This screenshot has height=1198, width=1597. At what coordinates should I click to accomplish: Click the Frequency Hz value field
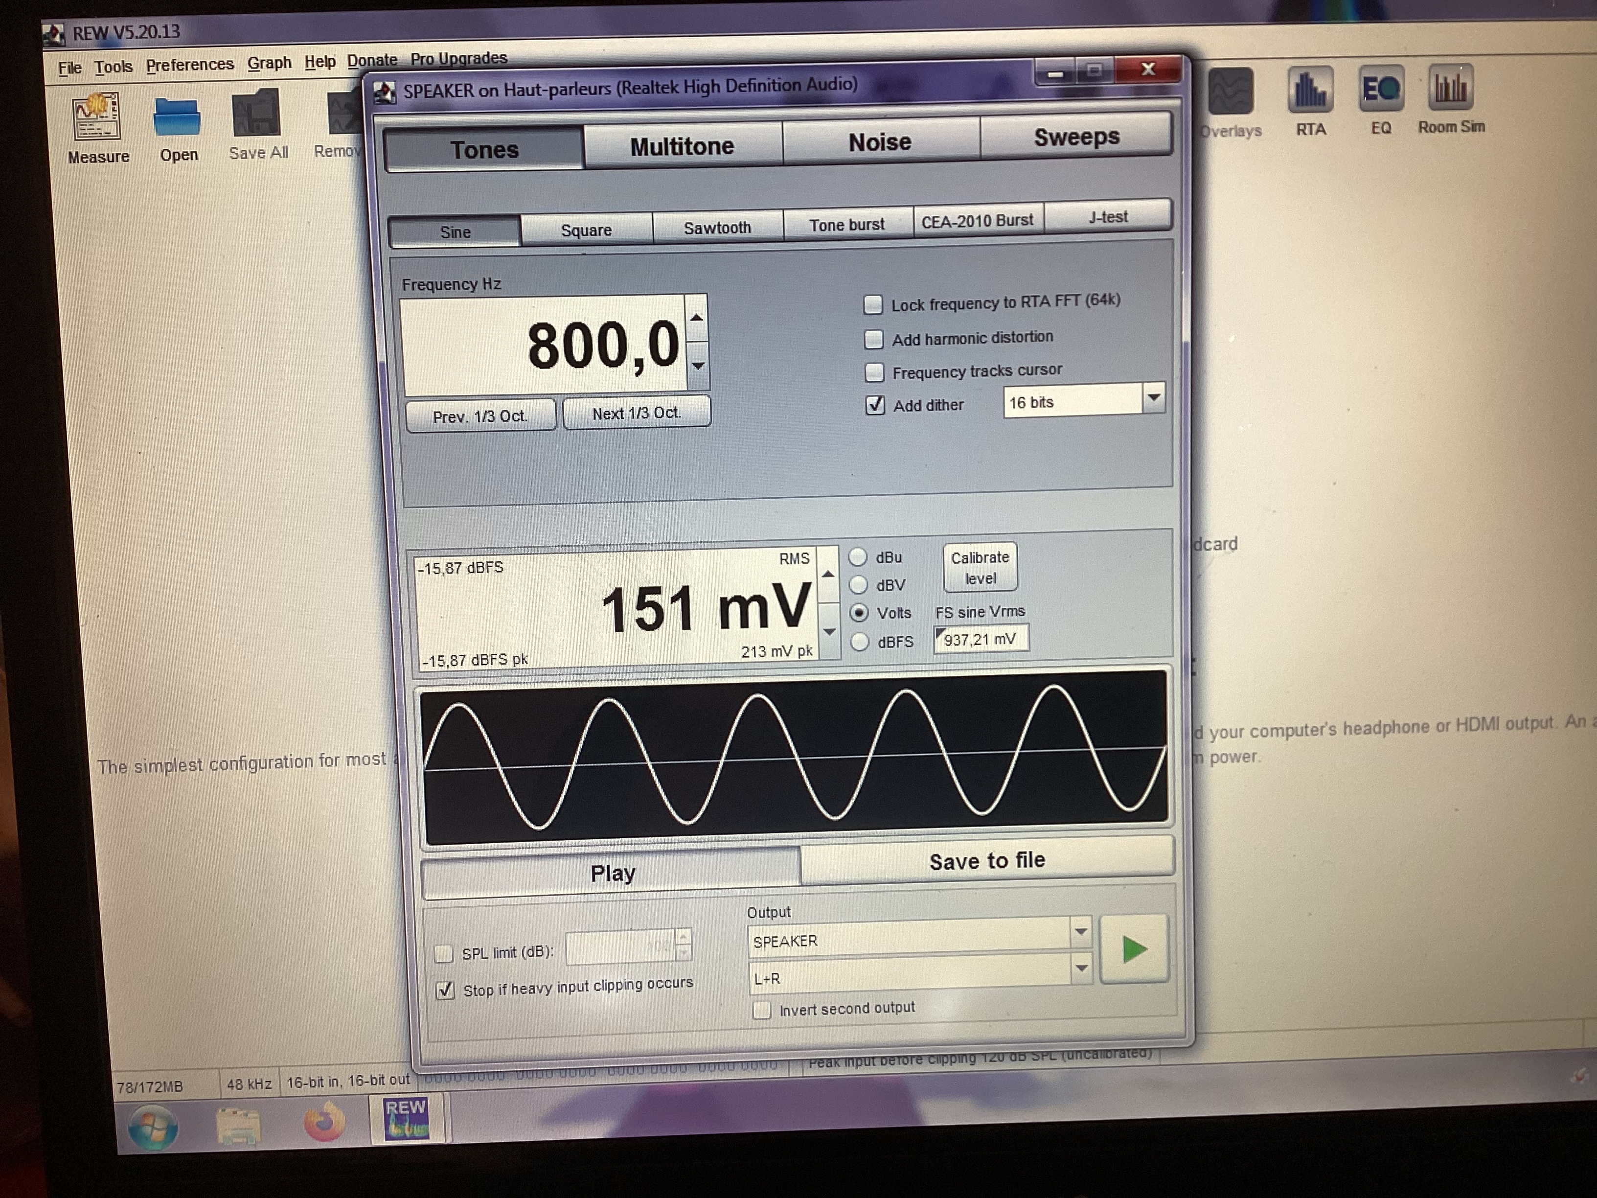click(545, 346)
